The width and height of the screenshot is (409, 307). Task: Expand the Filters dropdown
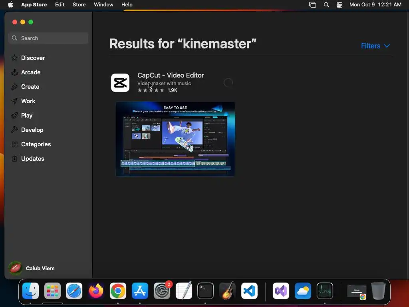tap(375, 46)
